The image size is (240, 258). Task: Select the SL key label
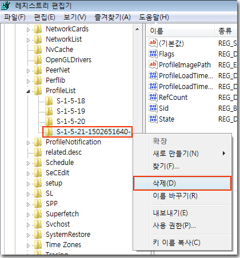tap(50, 193)
